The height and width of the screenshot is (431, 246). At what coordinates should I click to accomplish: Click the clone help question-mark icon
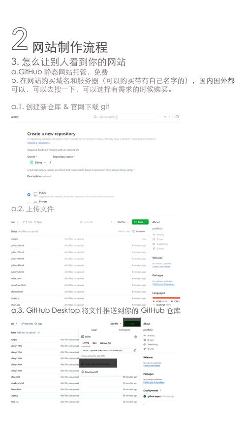click(135, 337)
